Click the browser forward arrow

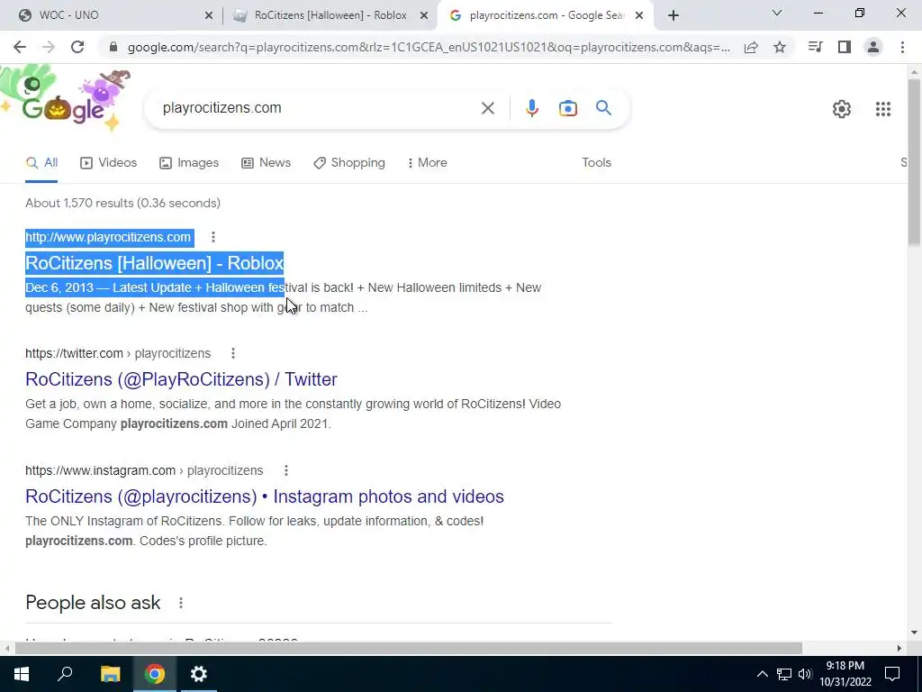tap(49, 47)
